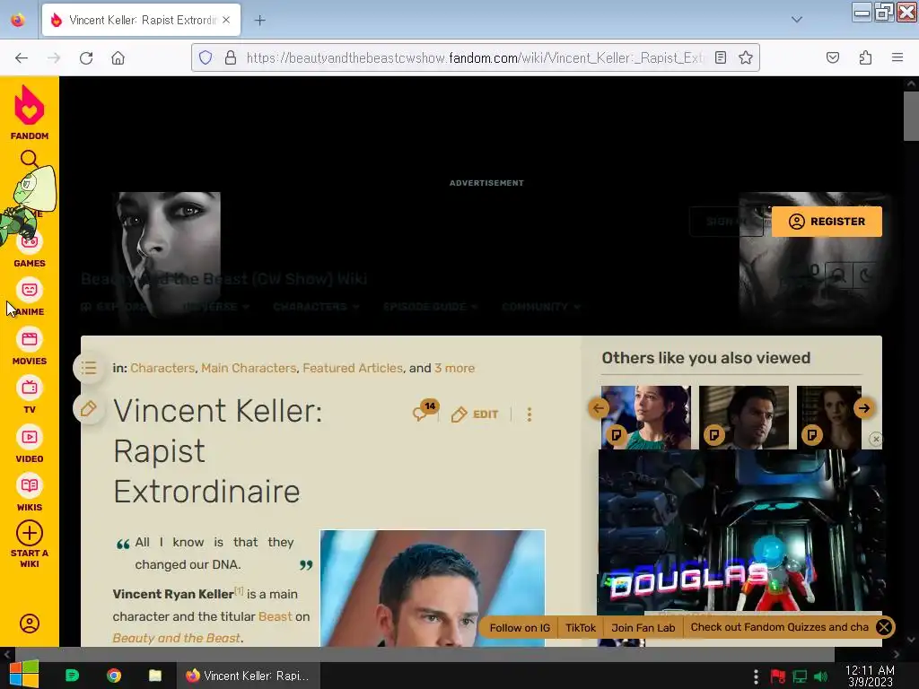Open tracking protection shield icon
Image resolution: width=919 pixels, height=689 pixels.
click(206, 57)
